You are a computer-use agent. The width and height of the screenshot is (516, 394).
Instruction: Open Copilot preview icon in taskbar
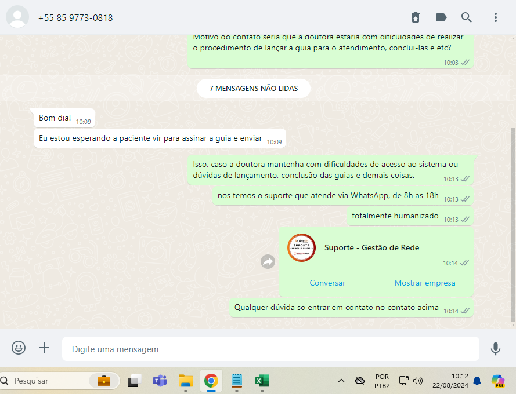coord(498,381)
